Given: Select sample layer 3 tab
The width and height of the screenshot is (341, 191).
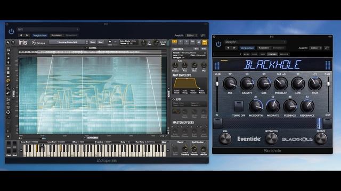Looking at the screenshot, I should click(x=186, y=42).
